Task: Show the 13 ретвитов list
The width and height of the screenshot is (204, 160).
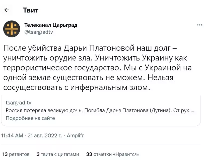Action: [16, 154]
